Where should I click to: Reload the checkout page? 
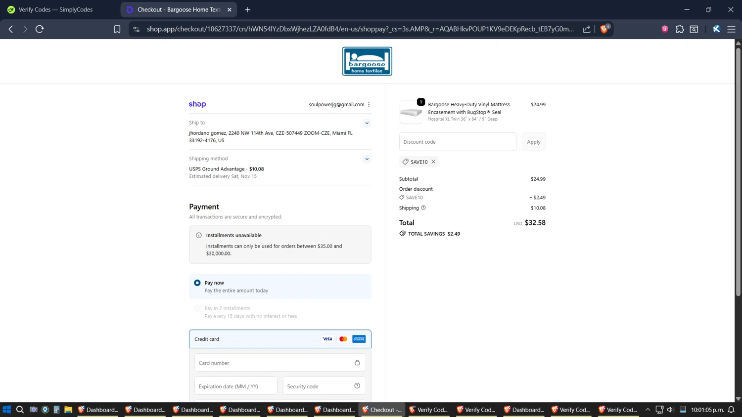point(40,29)
